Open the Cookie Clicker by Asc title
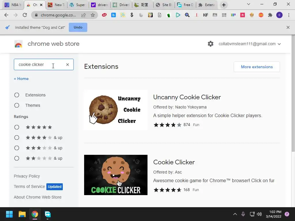This screenshot has width=295, height=221. (x=174, y=162)
